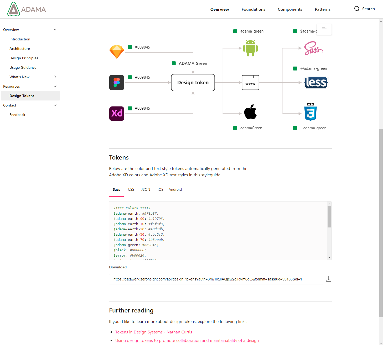
Task: Click the Sketch diamond icon
Action: (x=117, y=52)
